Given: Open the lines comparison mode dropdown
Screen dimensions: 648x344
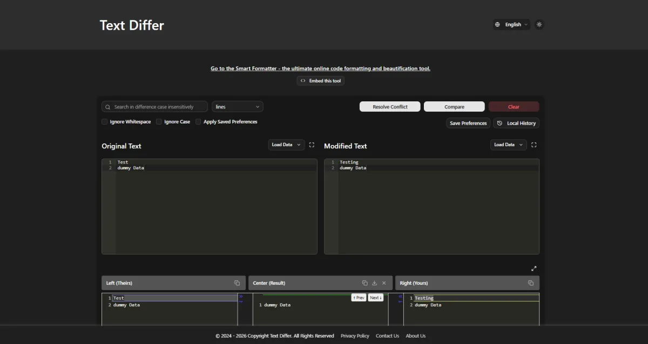Looking at the screenshot, I should pyautogui.click(x=238, y=107).
